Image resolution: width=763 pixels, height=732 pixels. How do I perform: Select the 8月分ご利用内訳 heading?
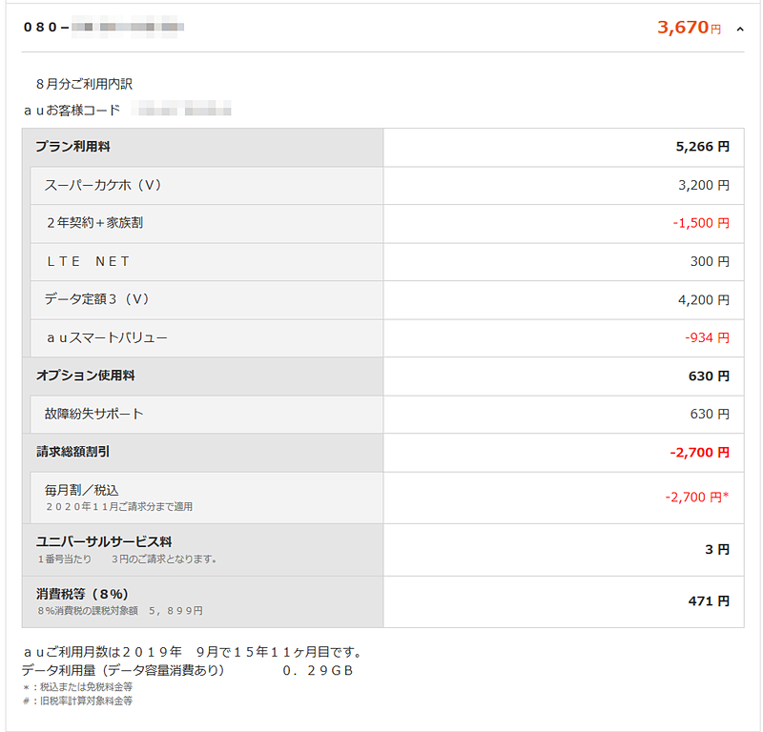pos(84,84)
